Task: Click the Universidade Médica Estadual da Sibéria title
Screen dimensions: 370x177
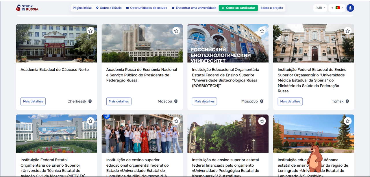Action: [x=312, y=80]
